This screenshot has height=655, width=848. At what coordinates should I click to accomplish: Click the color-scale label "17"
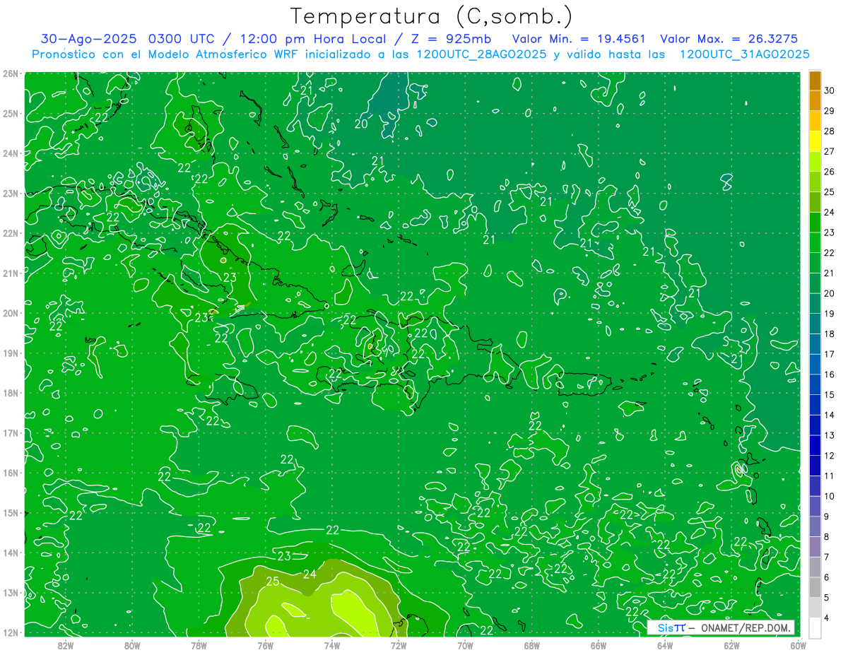pyautogui.click(x=829, y=354)
